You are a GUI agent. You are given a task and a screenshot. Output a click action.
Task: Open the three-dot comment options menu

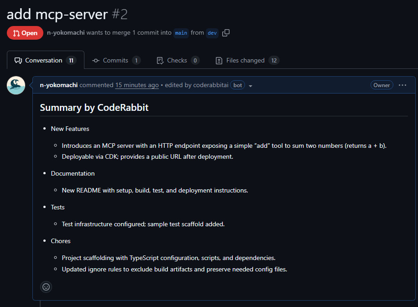pyautogui.click(x=402, y=85)
